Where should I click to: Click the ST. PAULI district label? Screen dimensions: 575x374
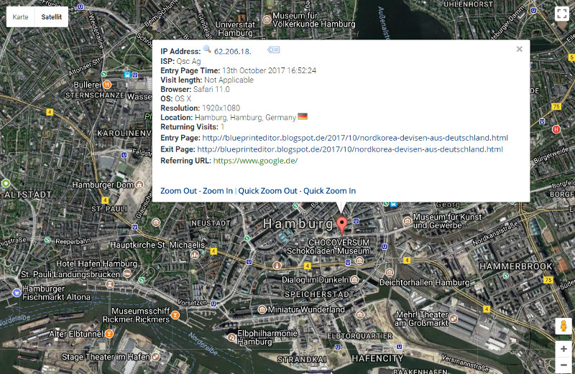[x=109, y=209]
